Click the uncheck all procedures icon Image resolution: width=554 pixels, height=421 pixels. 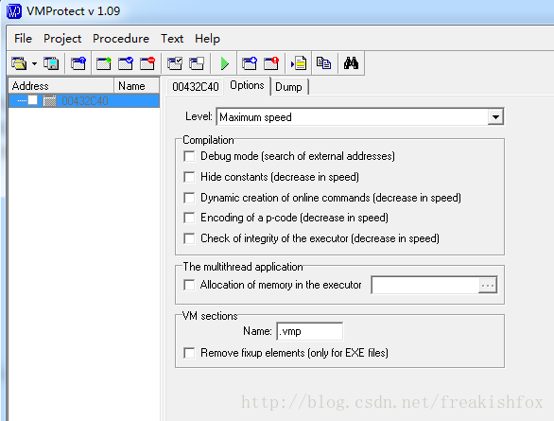[x=197, y=63]
